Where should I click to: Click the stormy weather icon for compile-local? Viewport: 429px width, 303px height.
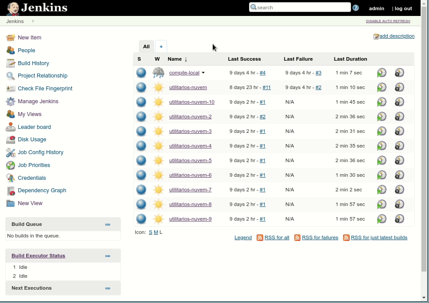coord(158,72)
